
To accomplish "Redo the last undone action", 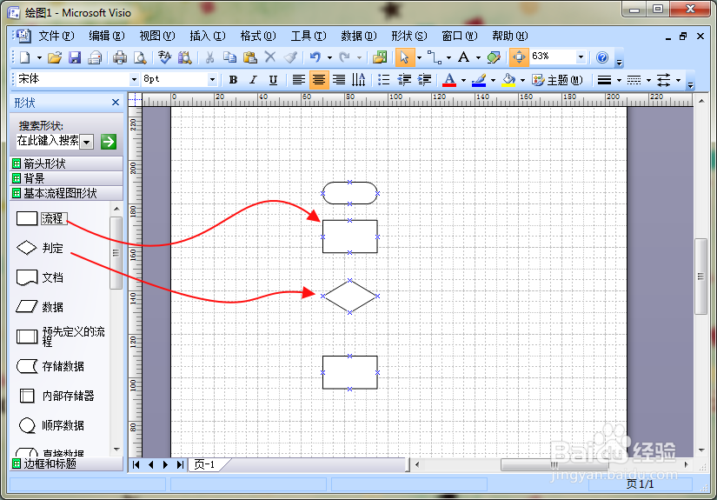I will coord(345,57).
